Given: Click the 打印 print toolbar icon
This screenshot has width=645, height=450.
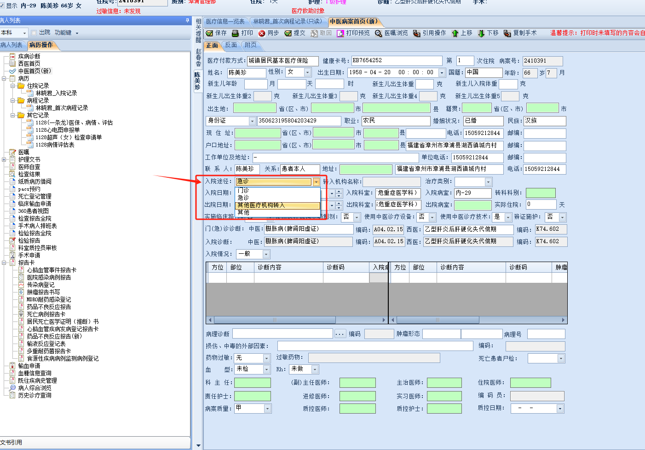Looking at the screenshot, I should tap(236, 33).
